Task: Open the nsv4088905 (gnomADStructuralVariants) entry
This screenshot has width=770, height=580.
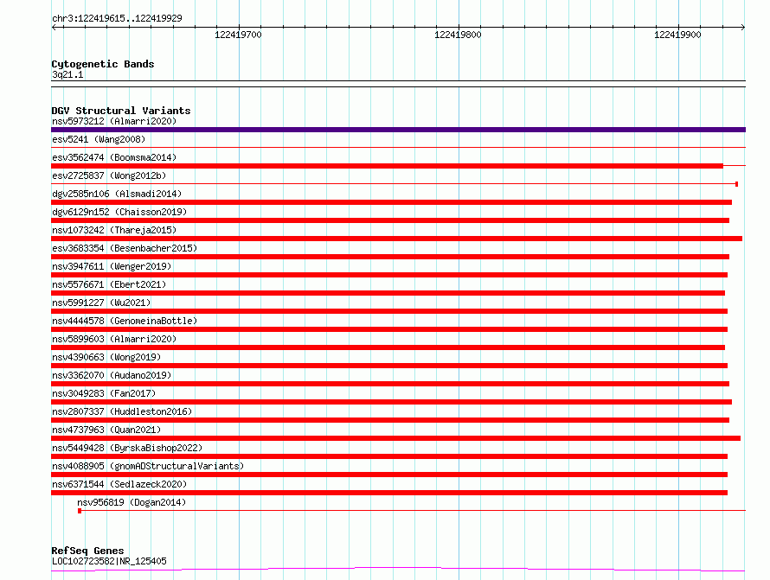Action: [148, 466]
